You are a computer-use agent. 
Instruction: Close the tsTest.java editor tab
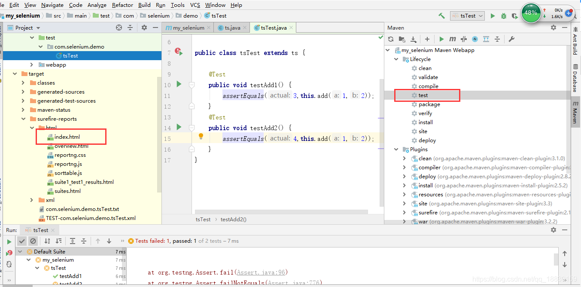(291, 28)
